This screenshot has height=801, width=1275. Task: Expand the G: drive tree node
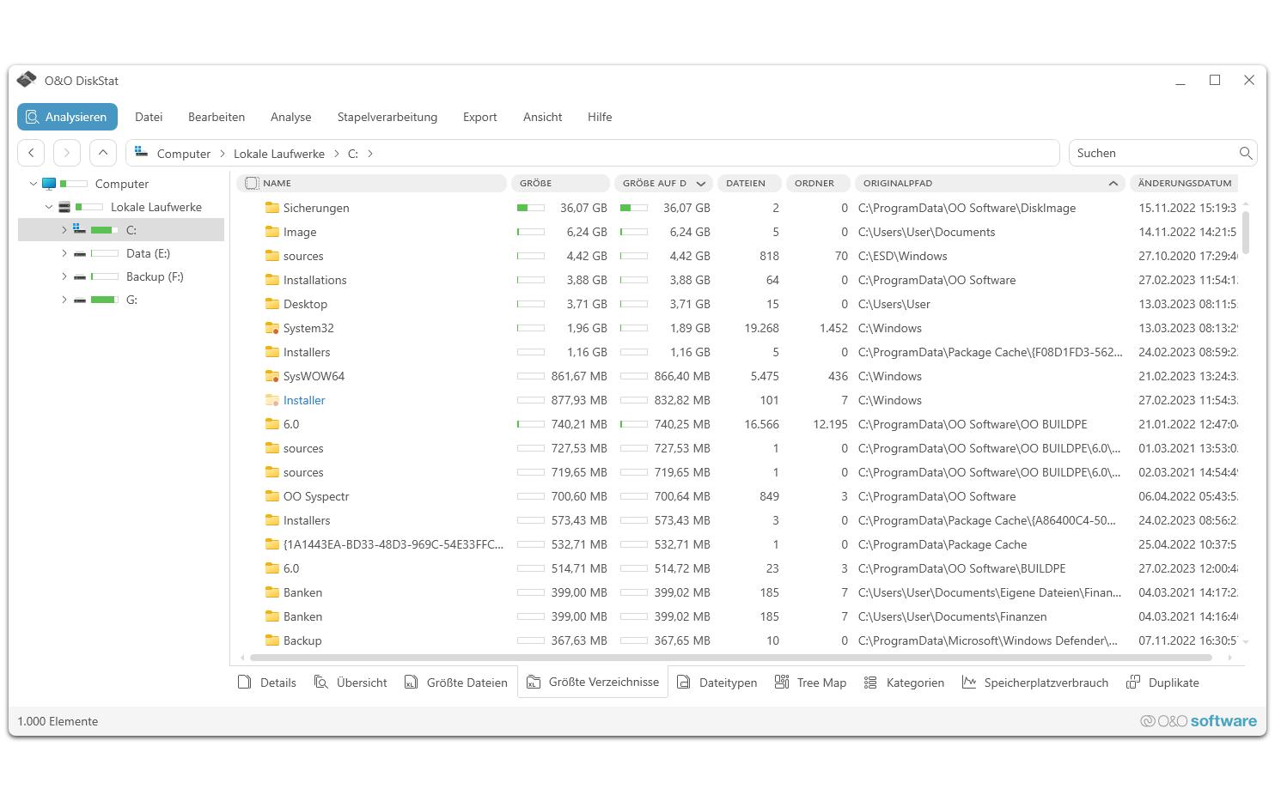(x=64, y=300)
